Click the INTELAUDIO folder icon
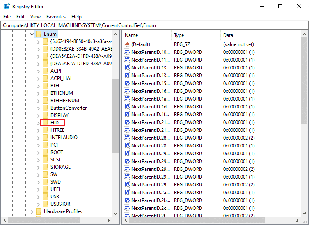 45,138
